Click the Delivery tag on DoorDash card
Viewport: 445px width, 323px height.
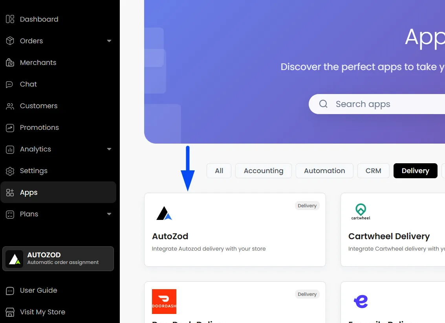click(307, 294)
